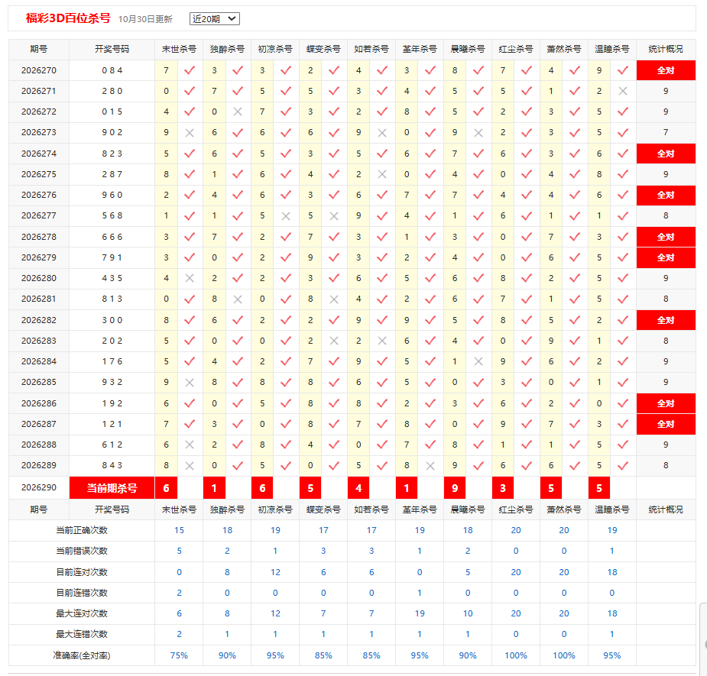The height and width of the screenshot is (676, 707).
Task: Click the 10月30日更新 update date text
Action: click(146, 19)
